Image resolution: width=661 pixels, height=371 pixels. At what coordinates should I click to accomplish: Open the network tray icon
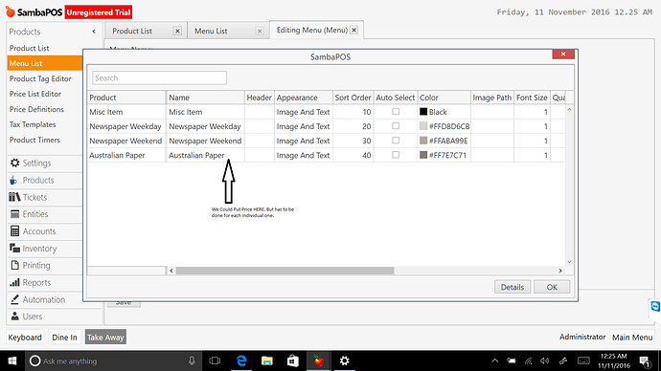[528, 360]
